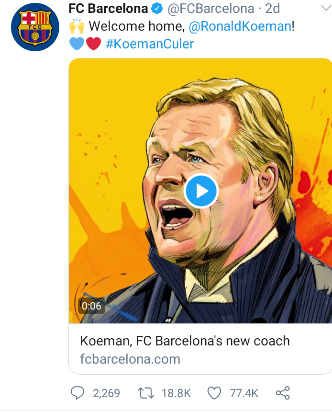332x412 pixels.
Task: Visit the fcbarcelona.com link
Action: pos(130,359)
